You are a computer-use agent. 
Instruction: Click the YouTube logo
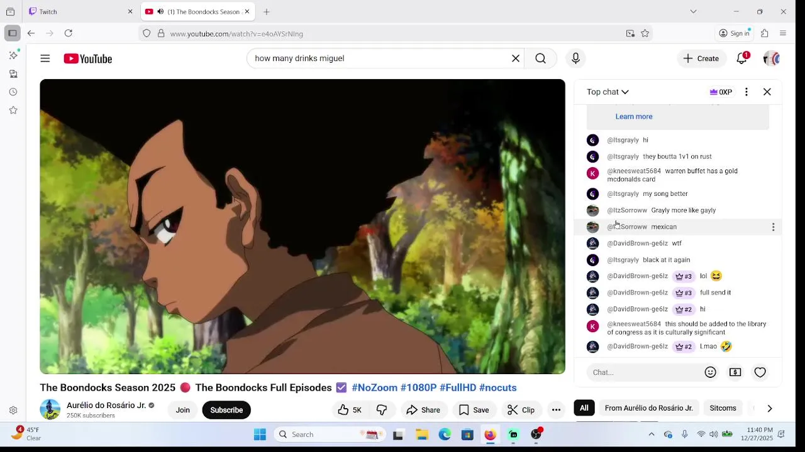click(x=87, y=58)
